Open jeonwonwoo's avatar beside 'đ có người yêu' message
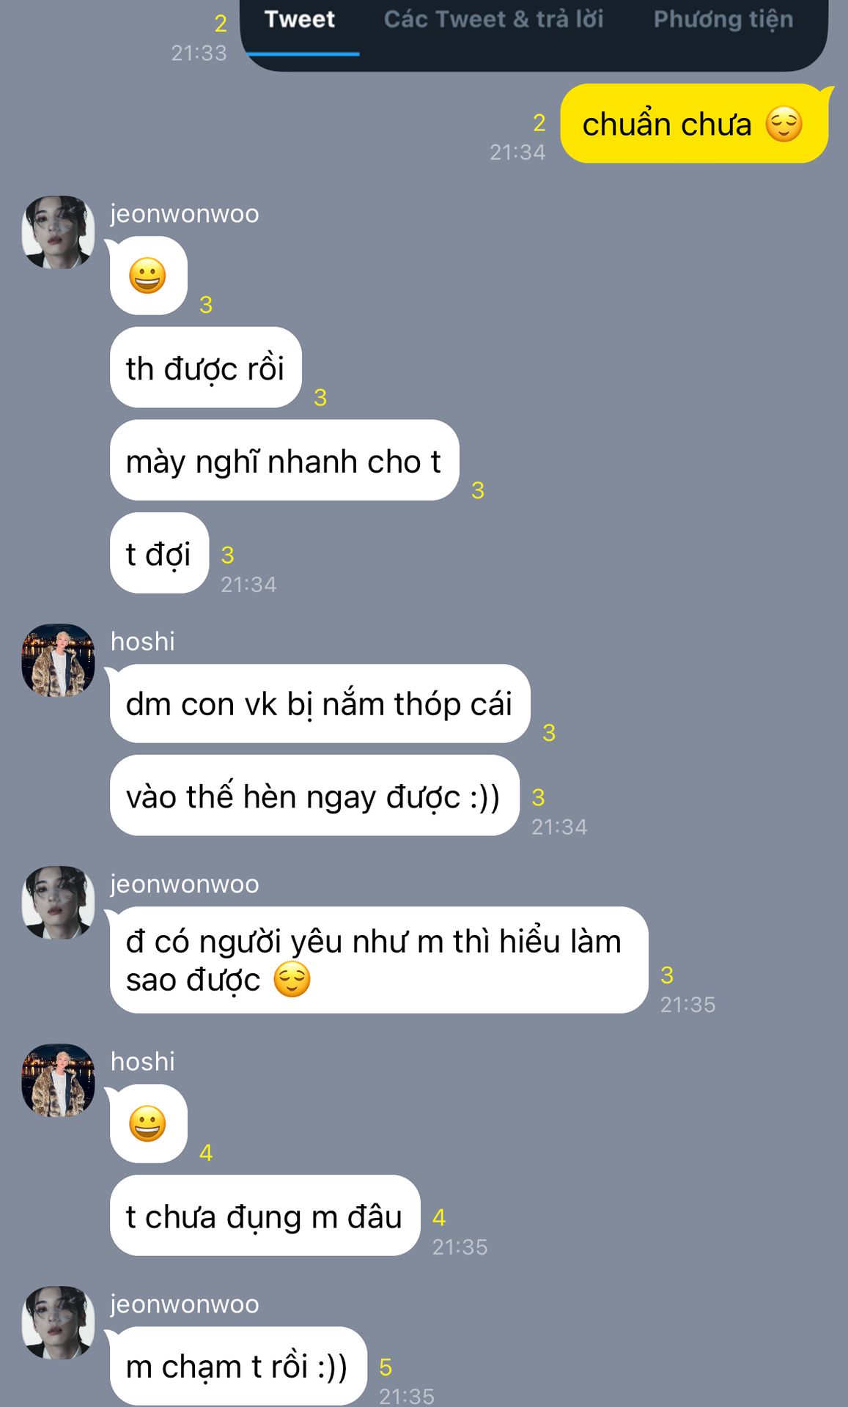Screen dimensions: 848x1407 coord(59,903)
